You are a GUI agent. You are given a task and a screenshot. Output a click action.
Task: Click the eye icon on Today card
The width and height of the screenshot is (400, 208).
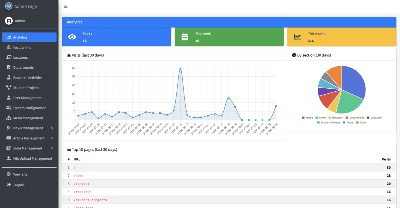click(x=72, y=37)
